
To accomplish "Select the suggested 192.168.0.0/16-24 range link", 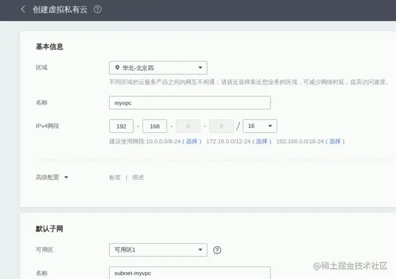I will [x=335, y=141].
